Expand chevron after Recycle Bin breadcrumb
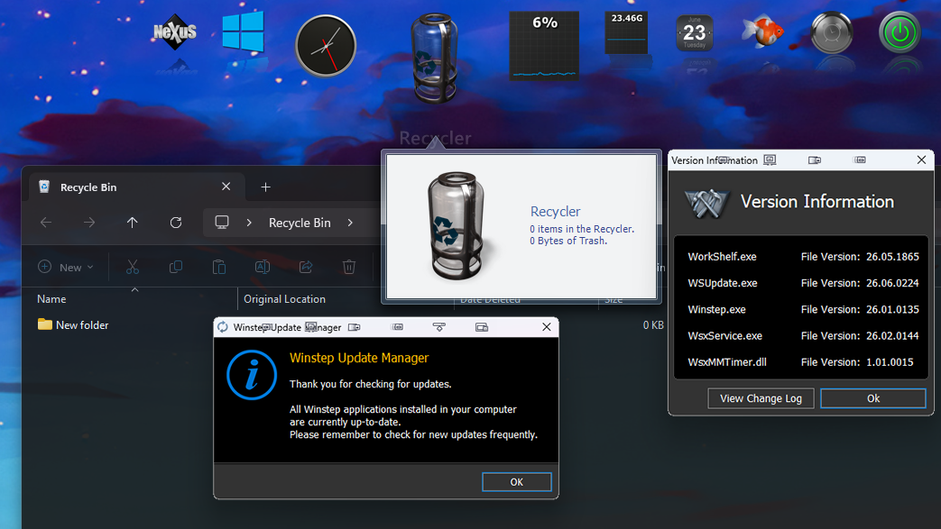Viewport: 941px width, 529px height. coord(350,223)
